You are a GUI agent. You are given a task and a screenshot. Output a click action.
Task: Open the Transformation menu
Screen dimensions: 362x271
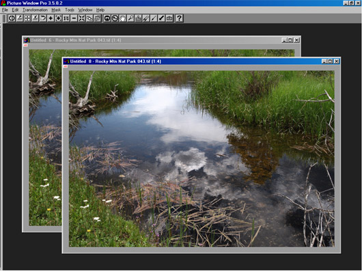[35, 10]
